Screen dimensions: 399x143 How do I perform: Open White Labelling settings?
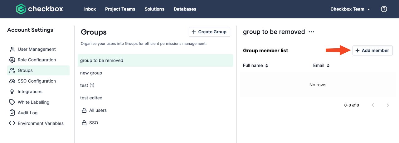(38, 102)
